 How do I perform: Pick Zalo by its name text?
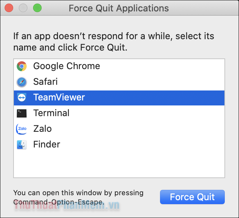point(43,129)
